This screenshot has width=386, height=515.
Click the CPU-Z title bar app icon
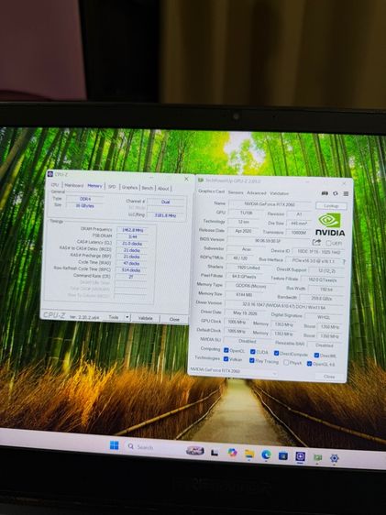click(50, 174)
